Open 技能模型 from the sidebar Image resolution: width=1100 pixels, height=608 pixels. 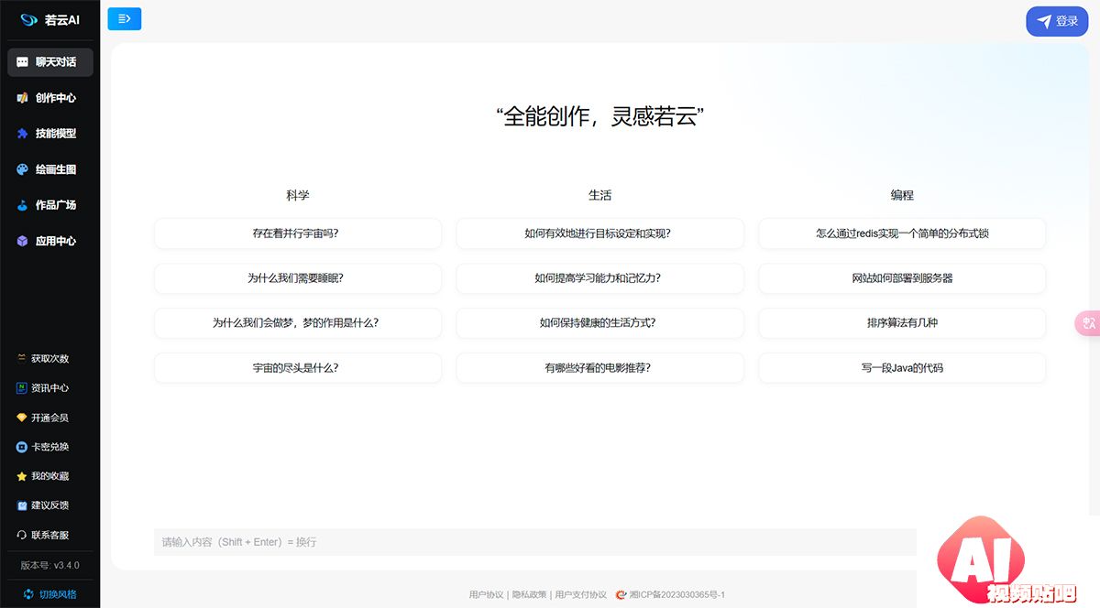coord(50,134)
